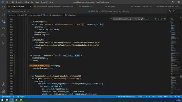Open the Run and Debug view

(3, 28)
